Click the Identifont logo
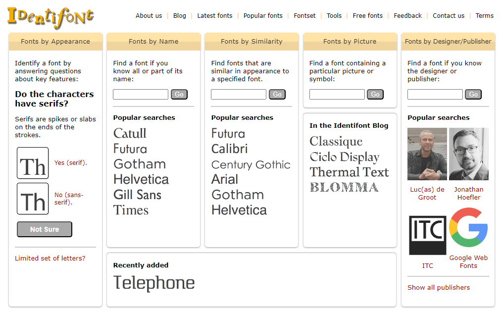This screenshot has width=503, height=312. tap(50, 17)
